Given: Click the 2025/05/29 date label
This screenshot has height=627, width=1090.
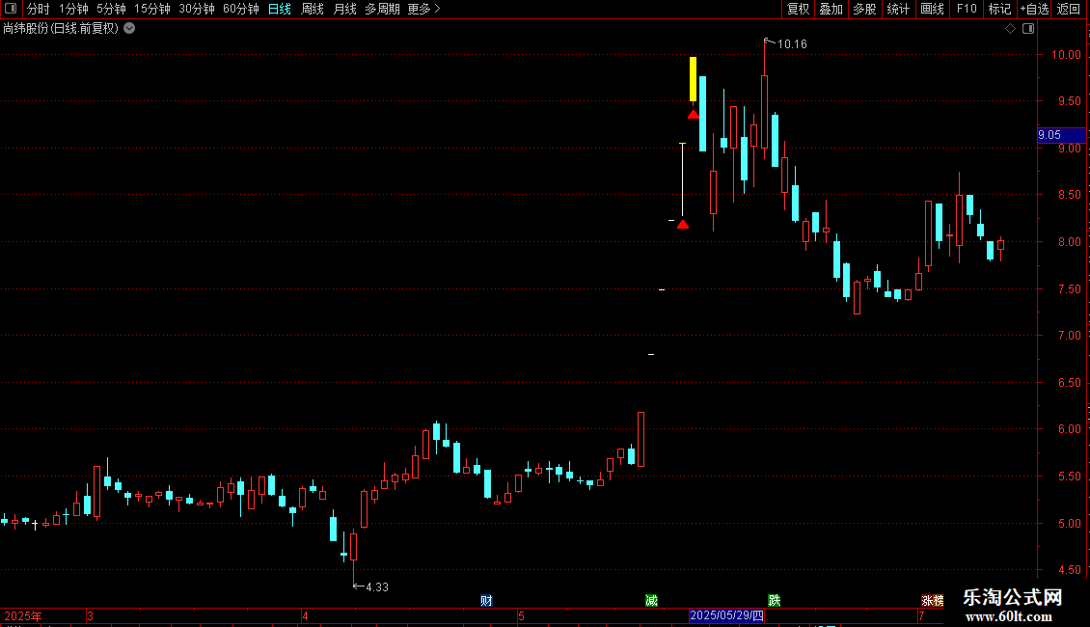Looking at the screenshot, I should click(727, 615).
